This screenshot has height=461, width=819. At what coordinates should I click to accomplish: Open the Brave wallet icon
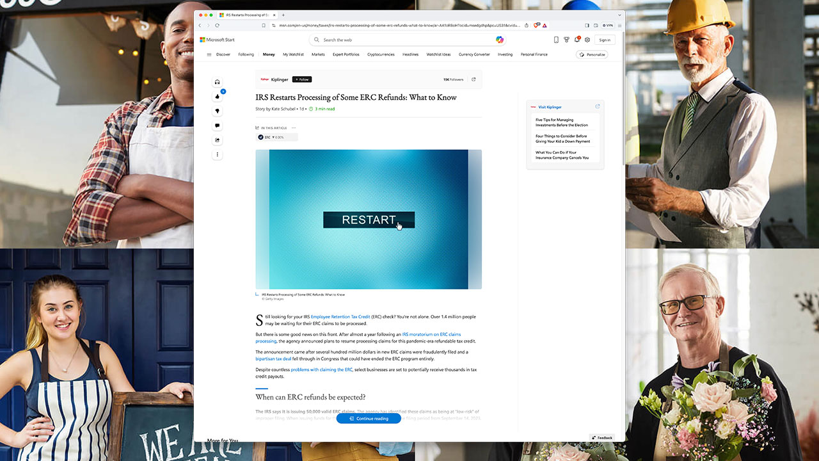click(x=596, y=25)
